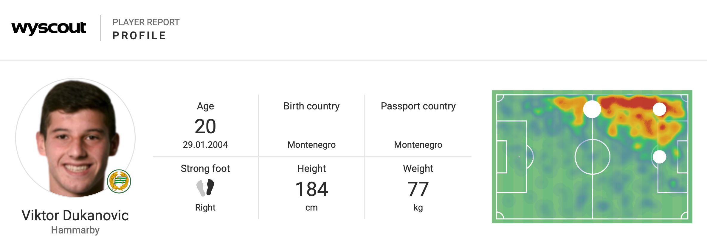
Task: Click the center circle of the heatmap pitch
Action: point(593,157)
